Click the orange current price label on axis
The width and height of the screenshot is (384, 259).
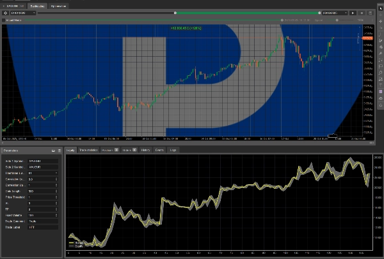[367, 38]
